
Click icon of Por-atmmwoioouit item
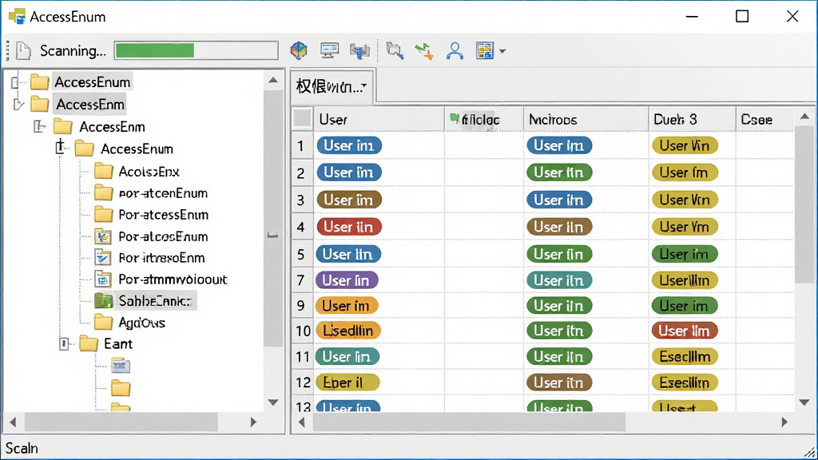click(103, 280)
